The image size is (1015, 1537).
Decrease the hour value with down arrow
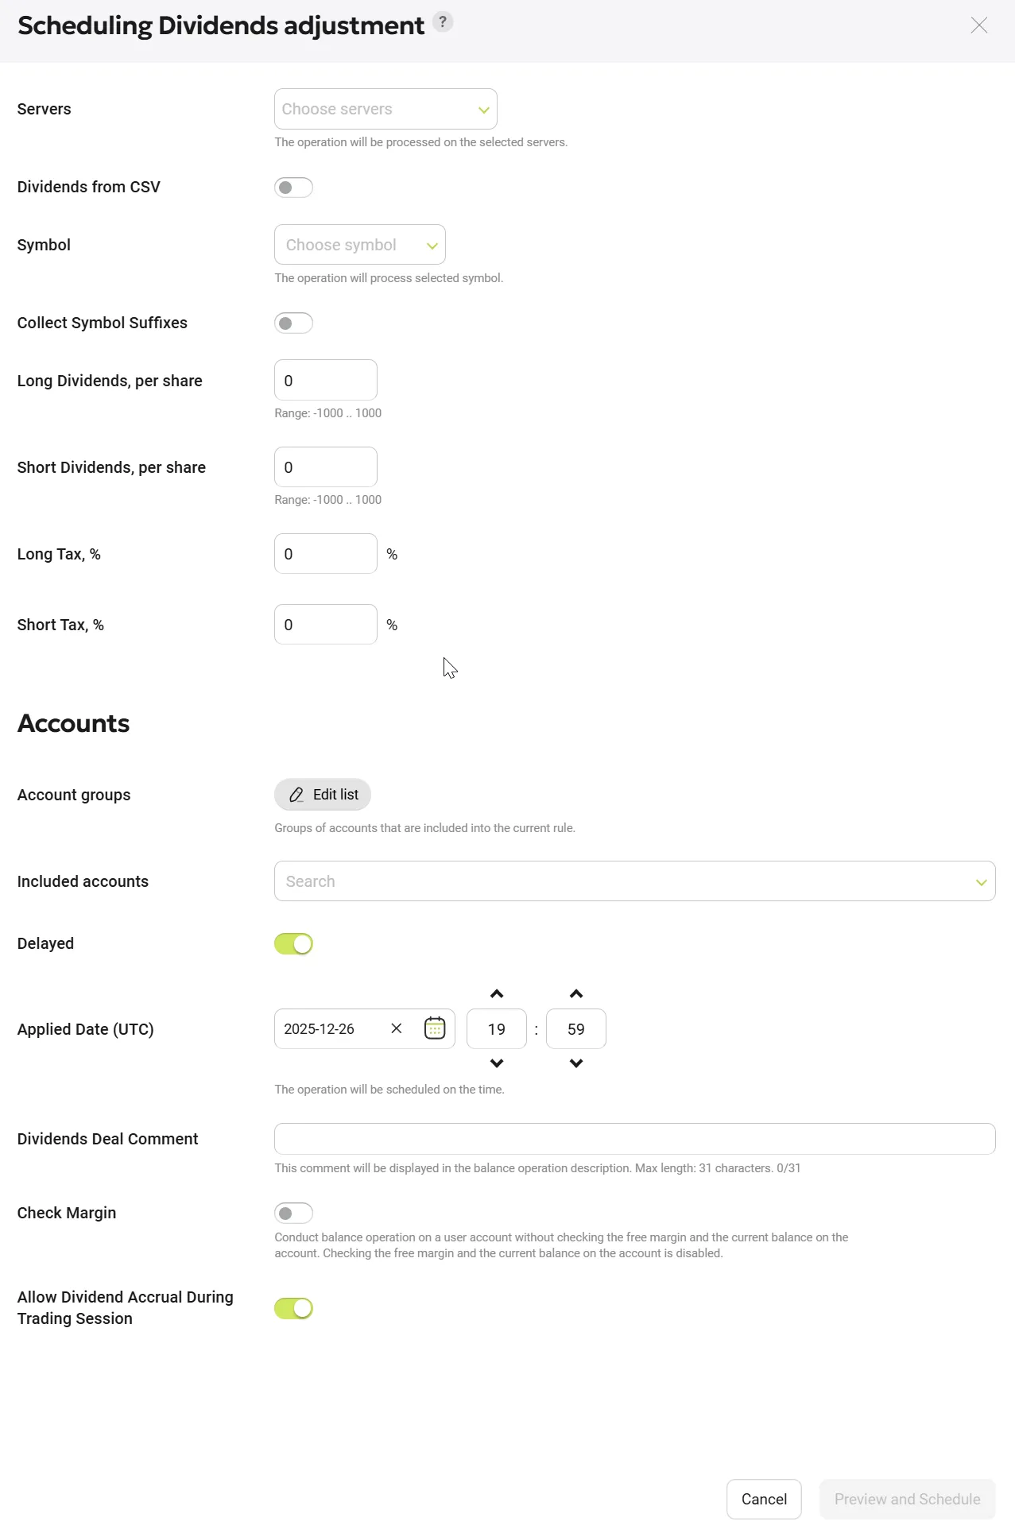497,1063
